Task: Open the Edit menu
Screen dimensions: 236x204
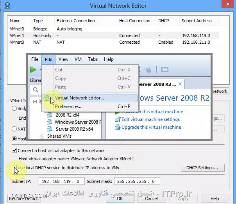Action: 49,60
